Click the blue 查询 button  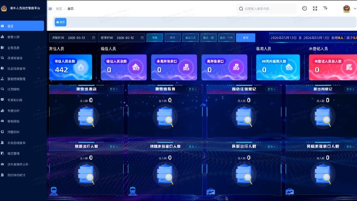246,38
